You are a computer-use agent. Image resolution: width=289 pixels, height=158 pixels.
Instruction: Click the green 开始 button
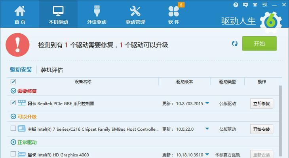point(259,43)
